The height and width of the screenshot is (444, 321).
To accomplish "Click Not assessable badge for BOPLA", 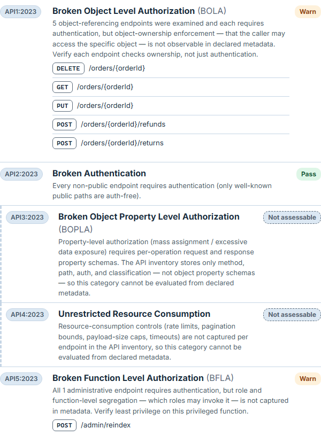I will (x=292, y=217).
